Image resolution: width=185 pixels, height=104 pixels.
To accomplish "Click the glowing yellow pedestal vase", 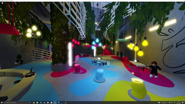I will [x=139, y=89].
